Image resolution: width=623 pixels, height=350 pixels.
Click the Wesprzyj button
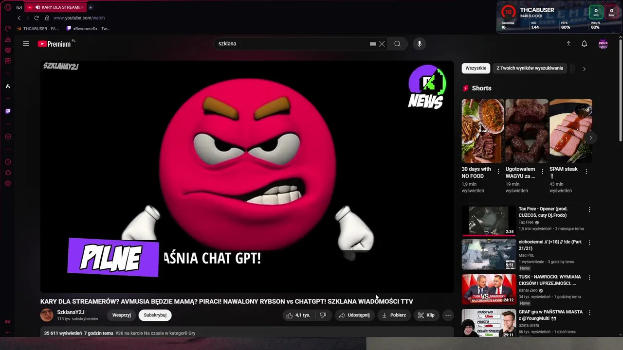(x=122, y=315)
